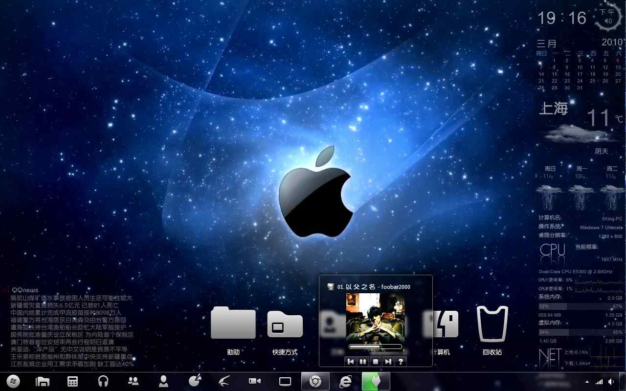Click the Show Desktop strip at taskbar end
The width and height of the screenshot is (626, 391).
623,382
